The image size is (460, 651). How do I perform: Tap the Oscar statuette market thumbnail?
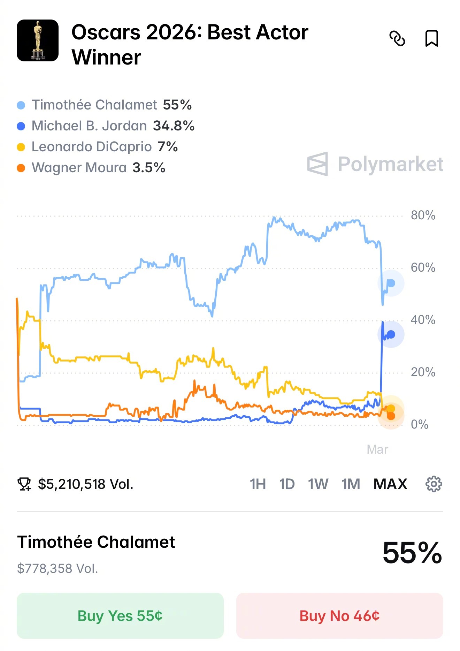pos(38,40)
